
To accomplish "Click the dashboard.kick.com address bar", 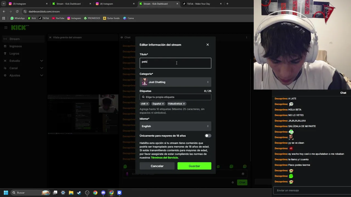I will tap(137, 11).
